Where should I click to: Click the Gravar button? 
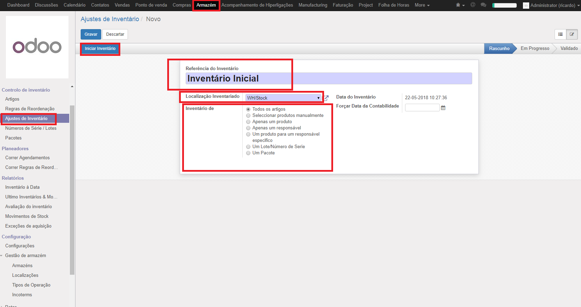(x=91, y=34)
